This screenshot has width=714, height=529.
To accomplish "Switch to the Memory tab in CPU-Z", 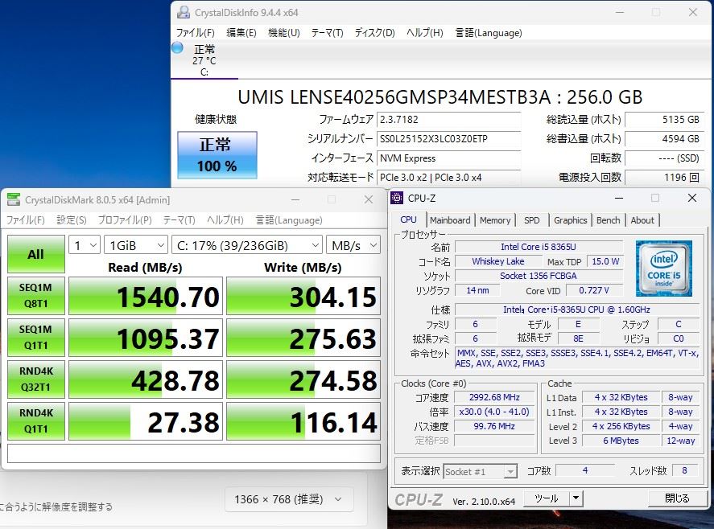I will point(495,220).
